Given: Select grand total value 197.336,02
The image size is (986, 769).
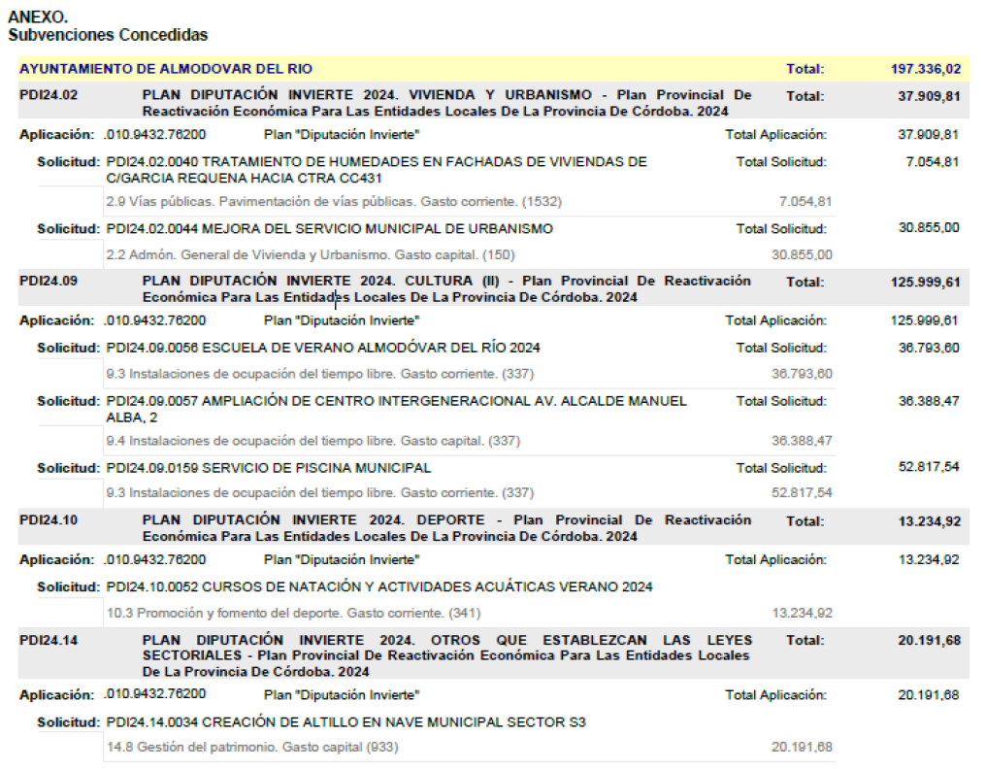Looking at the screenshot, I should 926,69.
